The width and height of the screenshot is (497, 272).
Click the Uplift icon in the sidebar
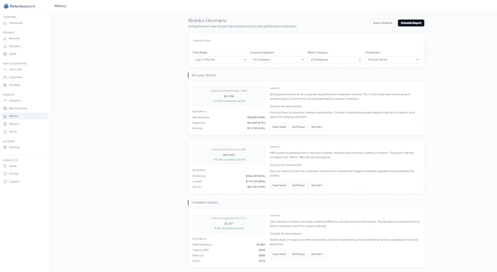(5, 54)
